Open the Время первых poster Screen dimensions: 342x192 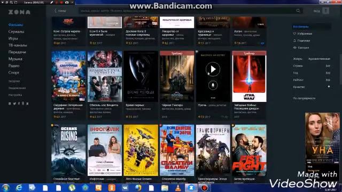tap(141, 76)
